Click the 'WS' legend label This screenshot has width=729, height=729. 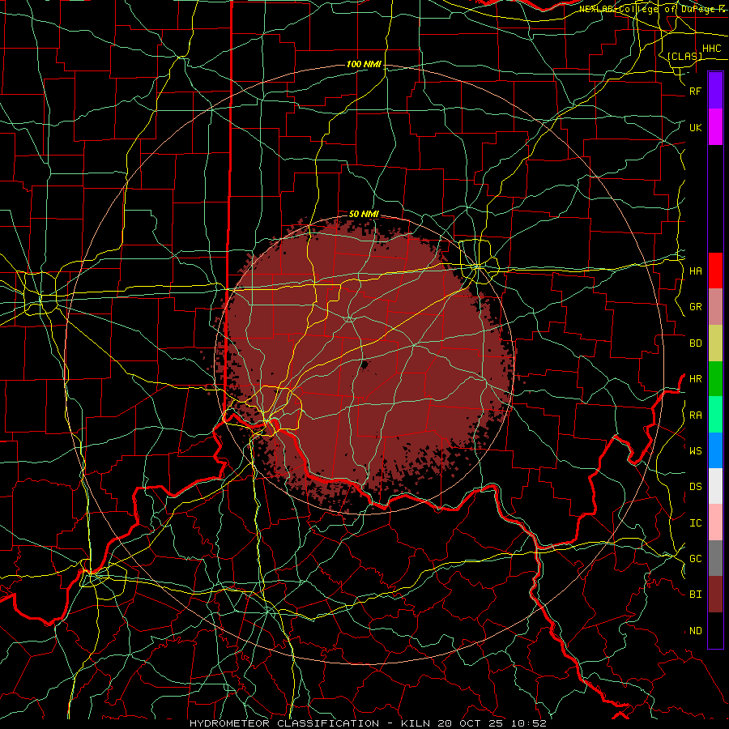[695, 450]
